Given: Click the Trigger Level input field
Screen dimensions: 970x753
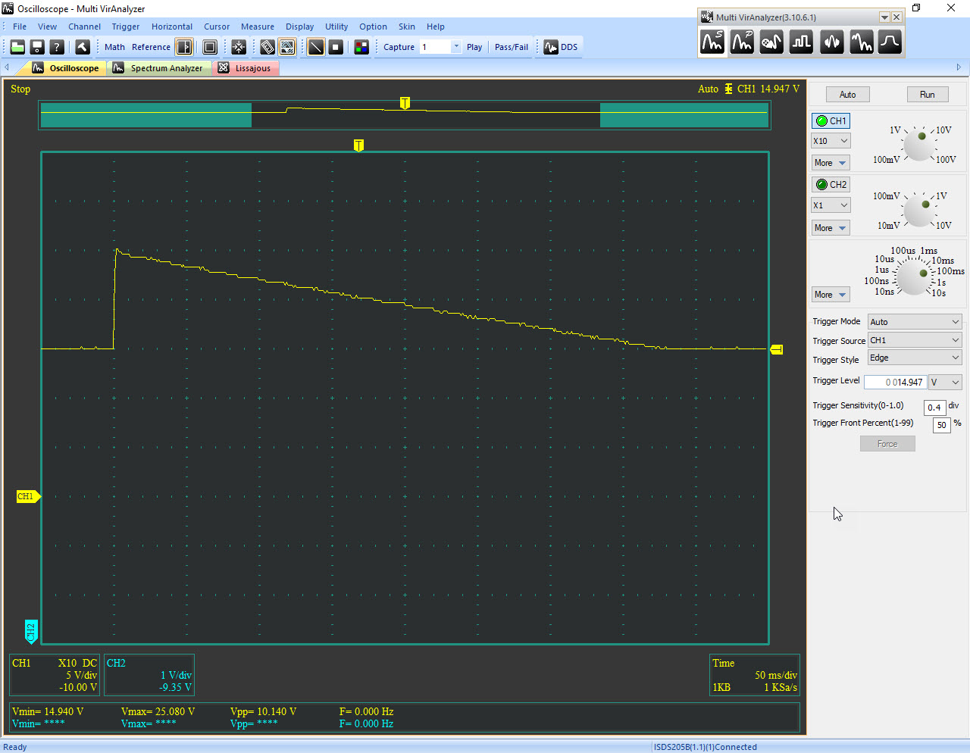Looking at the screenshot, I should click(x=895, y=383).
